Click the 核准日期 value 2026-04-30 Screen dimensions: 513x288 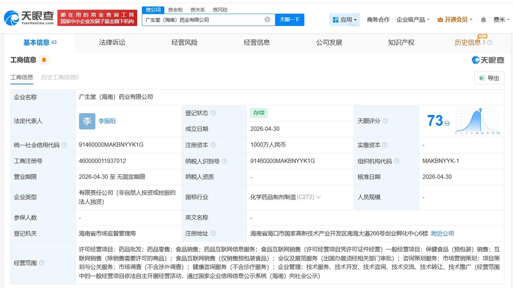point(437,177)
